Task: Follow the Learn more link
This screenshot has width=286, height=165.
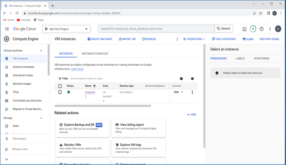Action: tap(77, 69)
